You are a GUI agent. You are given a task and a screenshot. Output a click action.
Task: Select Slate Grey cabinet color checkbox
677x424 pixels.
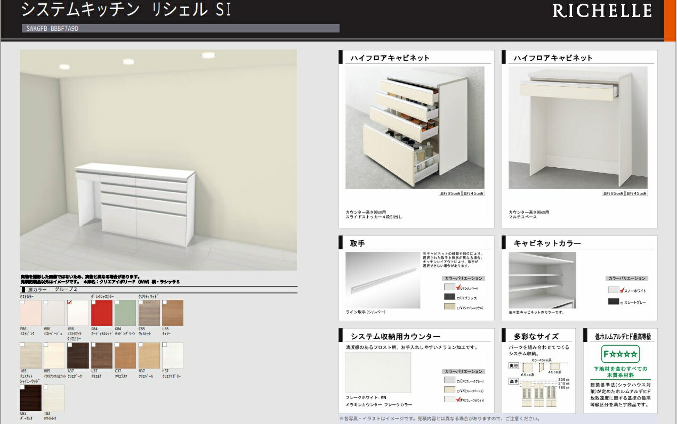pos(622,302)
